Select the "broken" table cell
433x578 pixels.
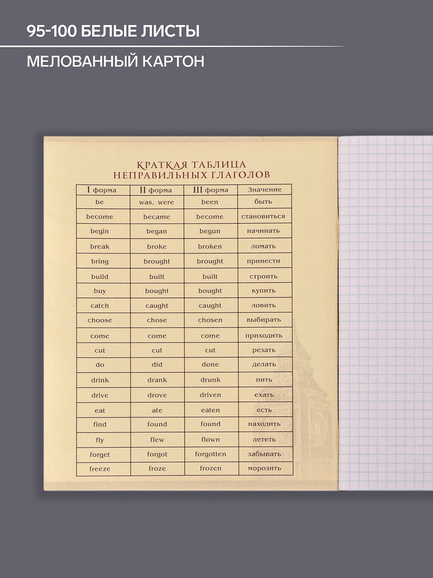click(x=210, y=246)
